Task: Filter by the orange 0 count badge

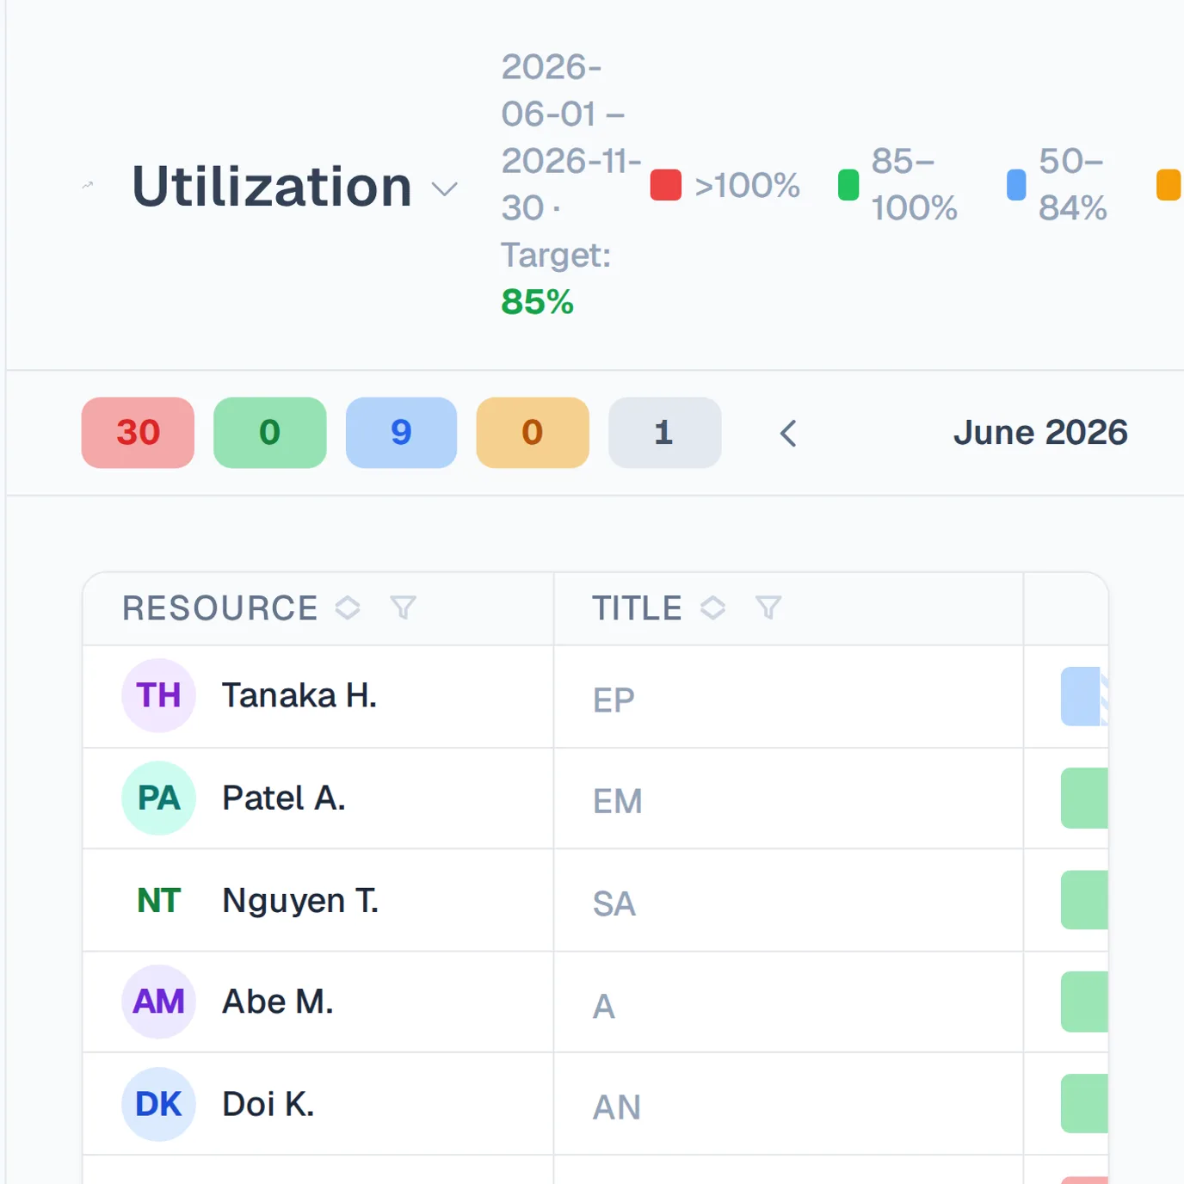Action: (533, 433)
